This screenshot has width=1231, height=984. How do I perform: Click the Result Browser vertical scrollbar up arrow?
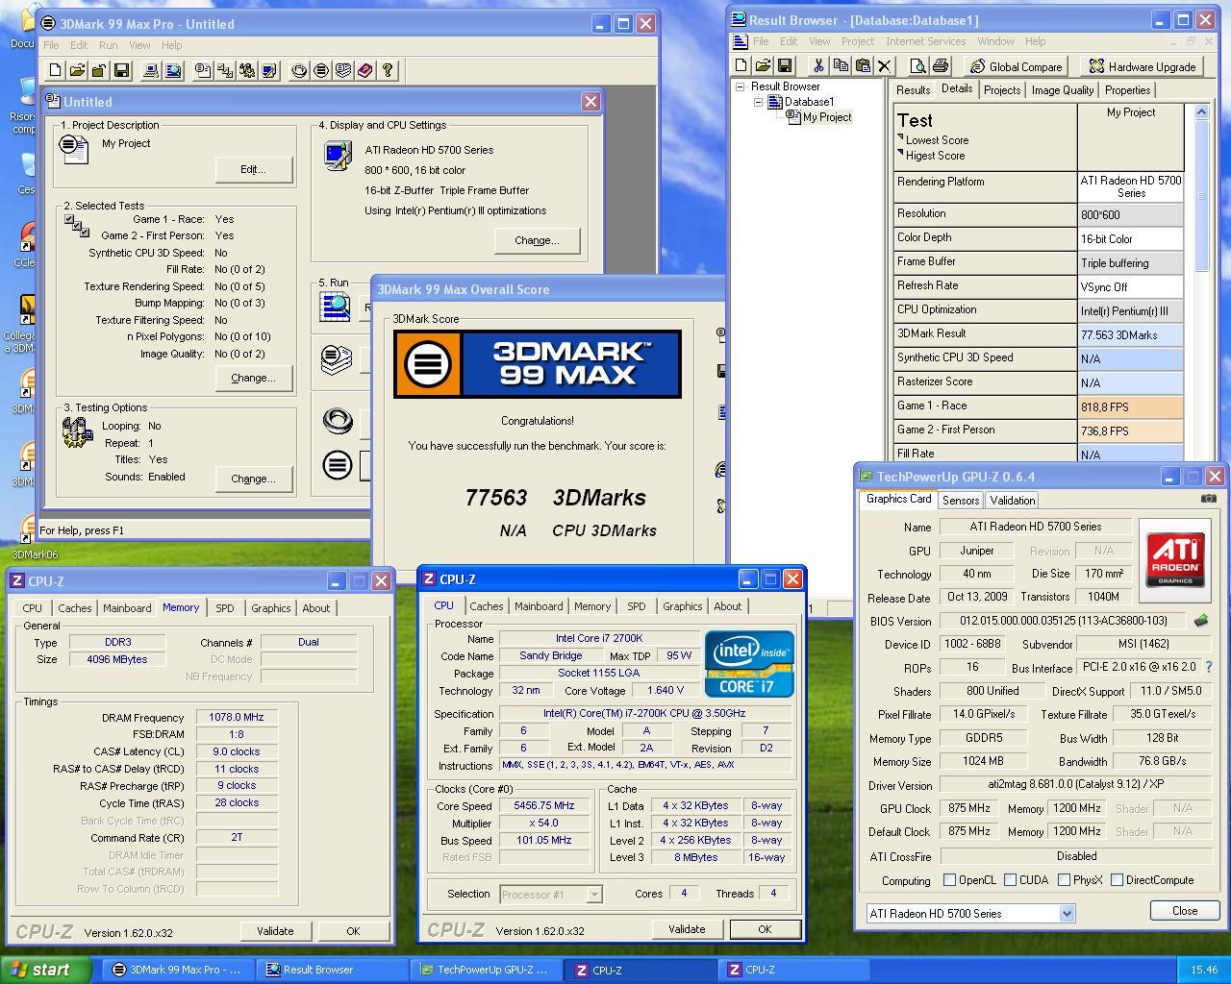click(x=1201, y=112)
